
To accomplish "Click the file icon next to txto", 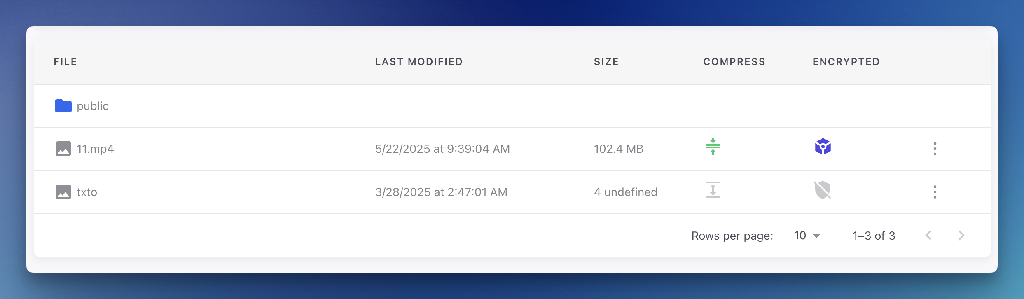I will click(63, 192).
